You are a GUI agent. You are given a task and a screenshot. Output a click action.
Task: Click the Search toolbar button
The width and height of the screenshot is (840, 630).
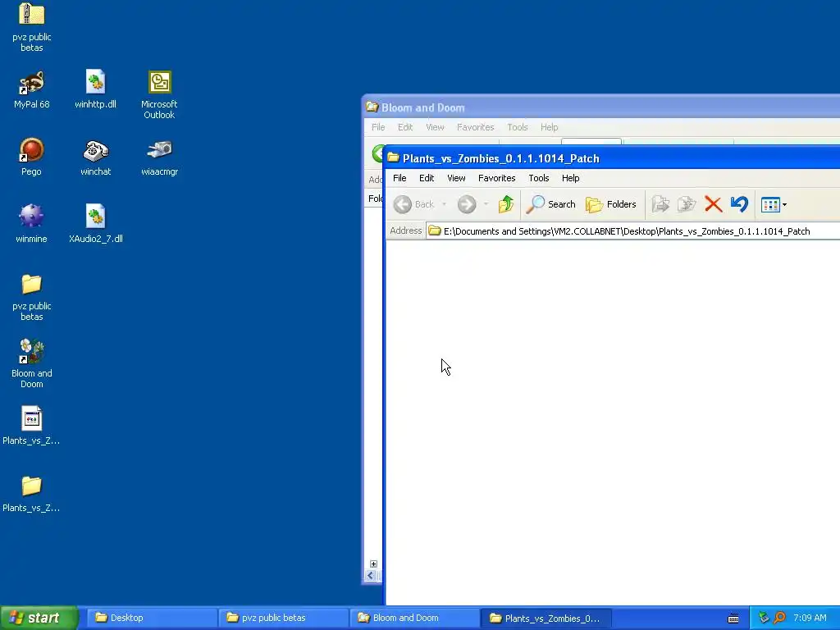tap(550, 204)
